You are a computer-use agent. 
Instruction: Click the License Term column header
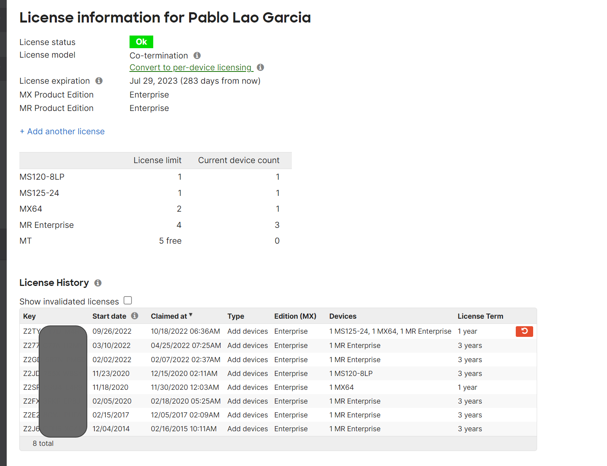pos(480,316)
